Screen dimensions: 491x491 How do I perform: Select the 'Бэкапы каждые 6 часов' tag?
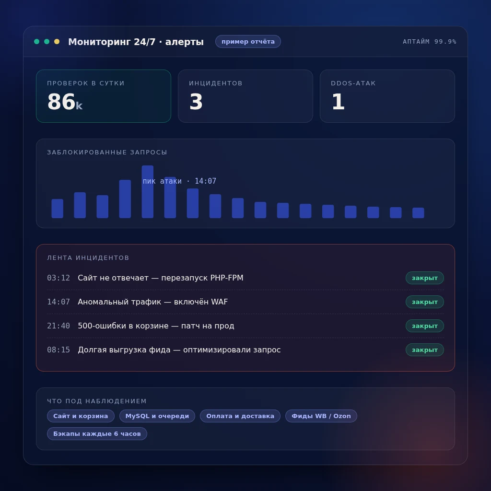97,433
